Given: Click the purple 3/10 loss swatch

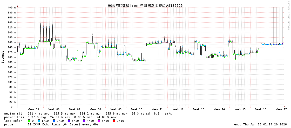Looking at the screenshot, I should 69,121.
